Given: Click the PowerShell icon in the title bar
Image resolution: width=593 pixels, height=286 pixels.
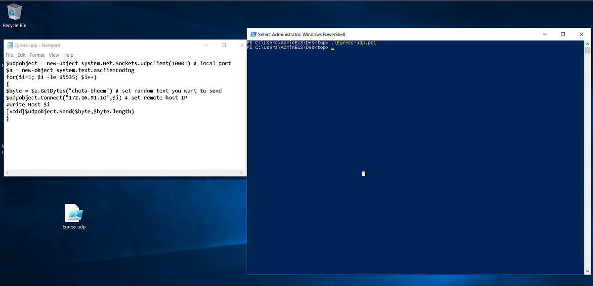Looking at the screenshot, I should pos(253,34).
